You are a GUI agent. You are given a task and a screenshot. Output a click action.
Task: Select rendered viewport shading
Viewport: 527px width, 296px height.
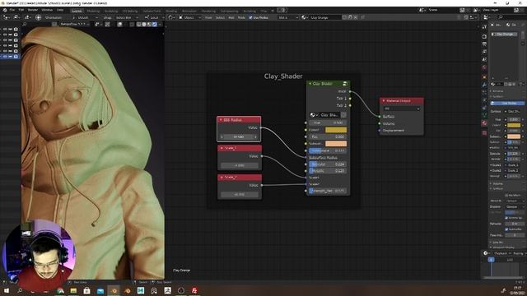point(154,24)
